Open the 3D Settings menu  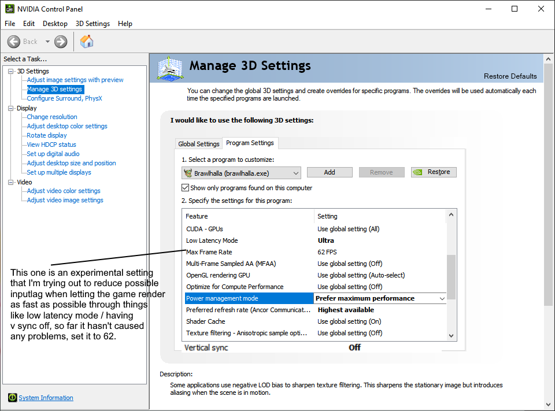click(x=92, y=24)
